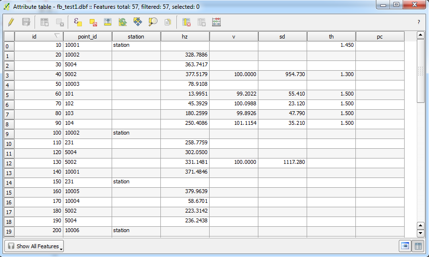Click the unselect all features icon
This screenshot has width=429, height=257.
coord(93,22)
